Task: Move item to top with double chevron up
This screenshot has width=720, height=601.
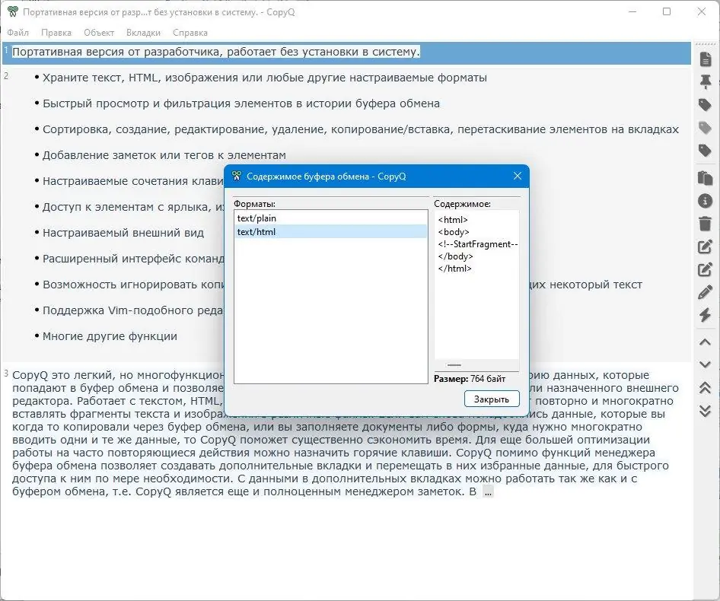Action: coord(706,387)
